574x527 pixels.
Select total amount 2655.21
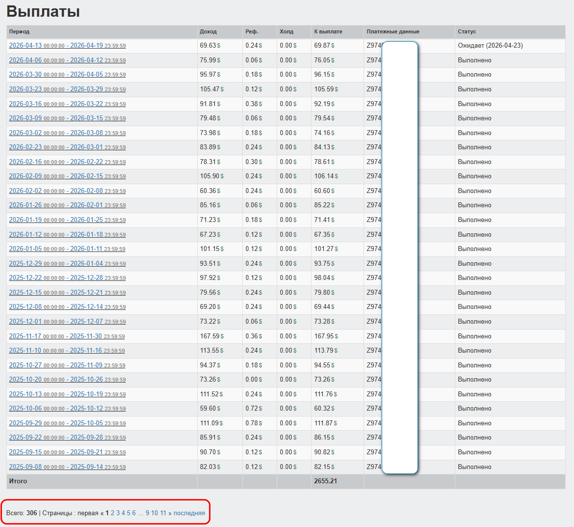(325, 481)
